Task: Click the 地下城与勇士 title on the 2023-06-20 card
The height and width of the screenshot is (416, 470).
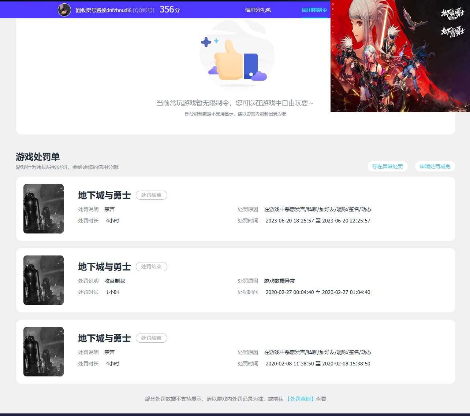Action: [x=104, y=195]
